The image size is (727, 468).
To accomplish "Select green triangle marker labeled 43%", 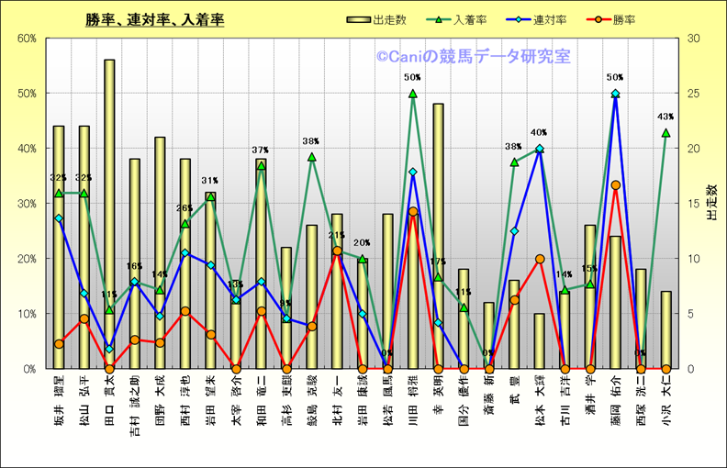I will 665,132.
